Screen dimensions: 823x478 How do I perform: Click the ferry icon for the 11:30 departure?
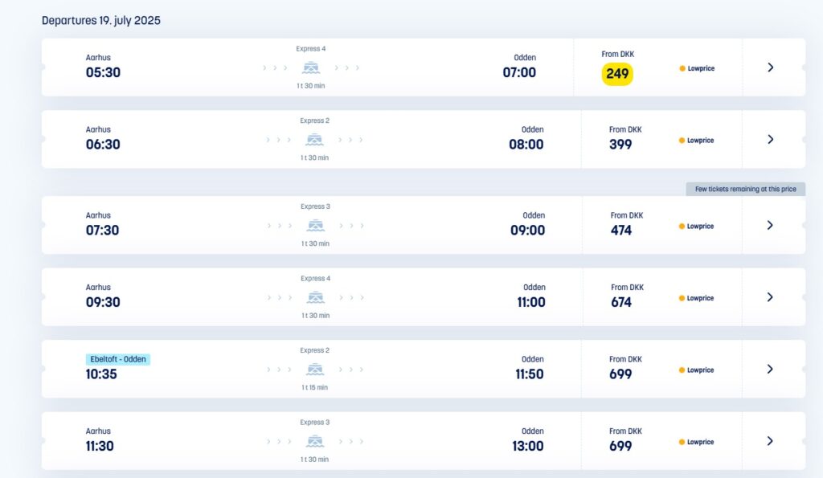pos(315,441)
